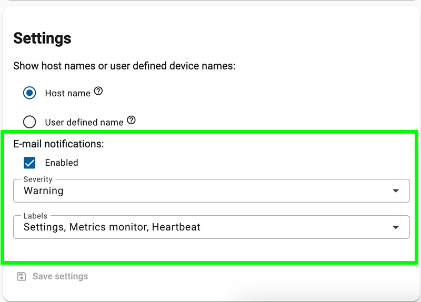This screenshot has height=302, width=421.
Task: Click the Save settings button
Action: pos(53,276)
